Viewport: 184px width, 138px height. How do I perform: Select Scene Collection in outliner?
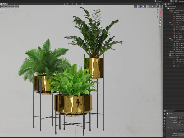pyautogui.click(x=171, y=6)
